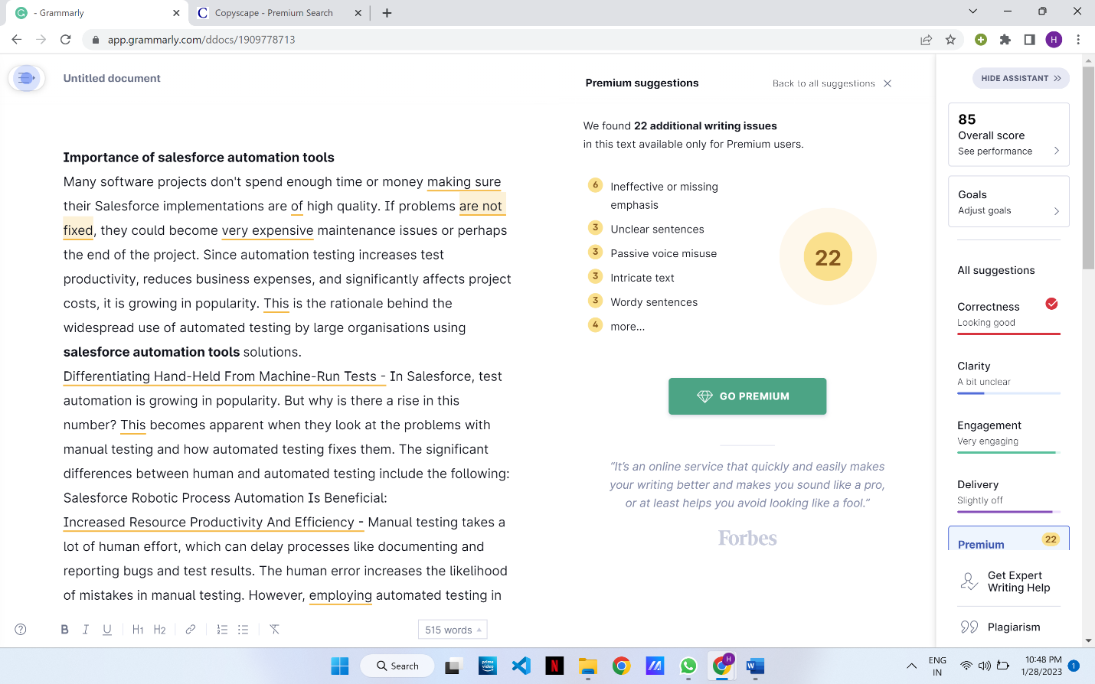The width and height of the screenshot is (1095, 684).
Task: Open Netflix from the taskbar
Action: (554, 666)
